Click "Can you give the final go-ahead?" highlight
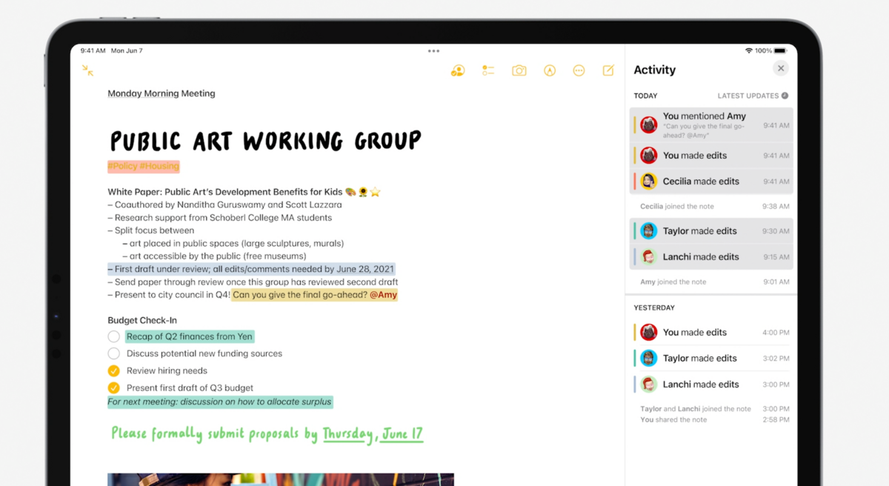Screen dimensions: 889x486 (300, 295)
